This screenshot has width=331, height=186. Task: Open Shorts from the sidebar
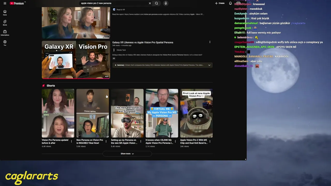click(5, 23)
